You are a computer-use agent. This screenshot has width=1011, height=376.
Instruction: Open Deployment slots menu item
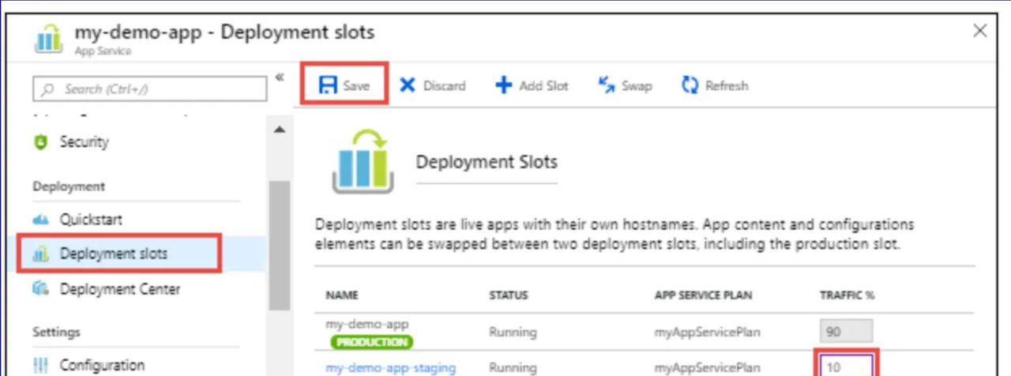coord(113,254)
